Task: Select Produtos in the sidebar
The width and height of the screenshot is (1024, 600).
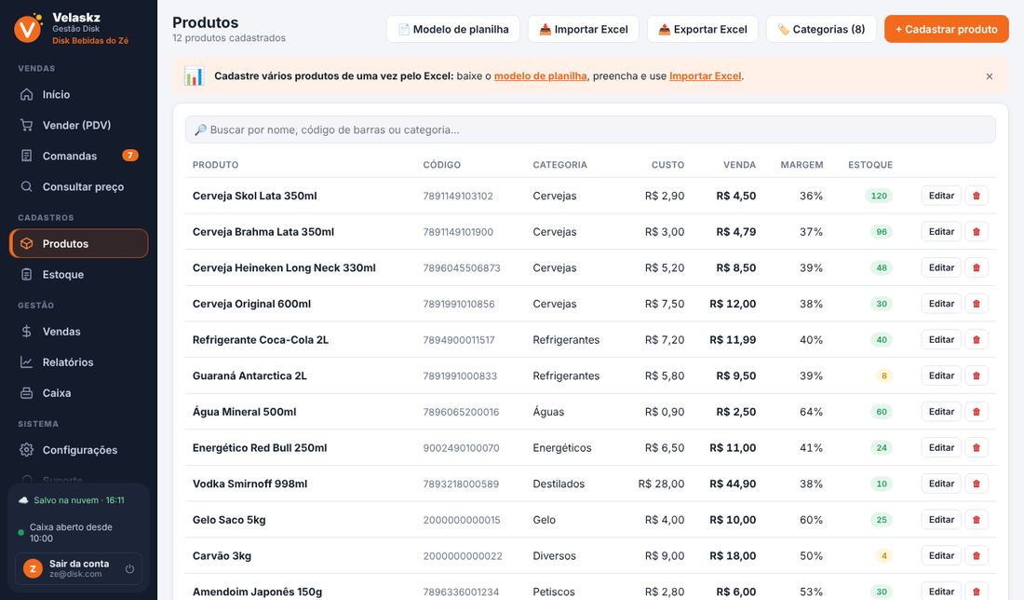Action: tap(79, 243)
